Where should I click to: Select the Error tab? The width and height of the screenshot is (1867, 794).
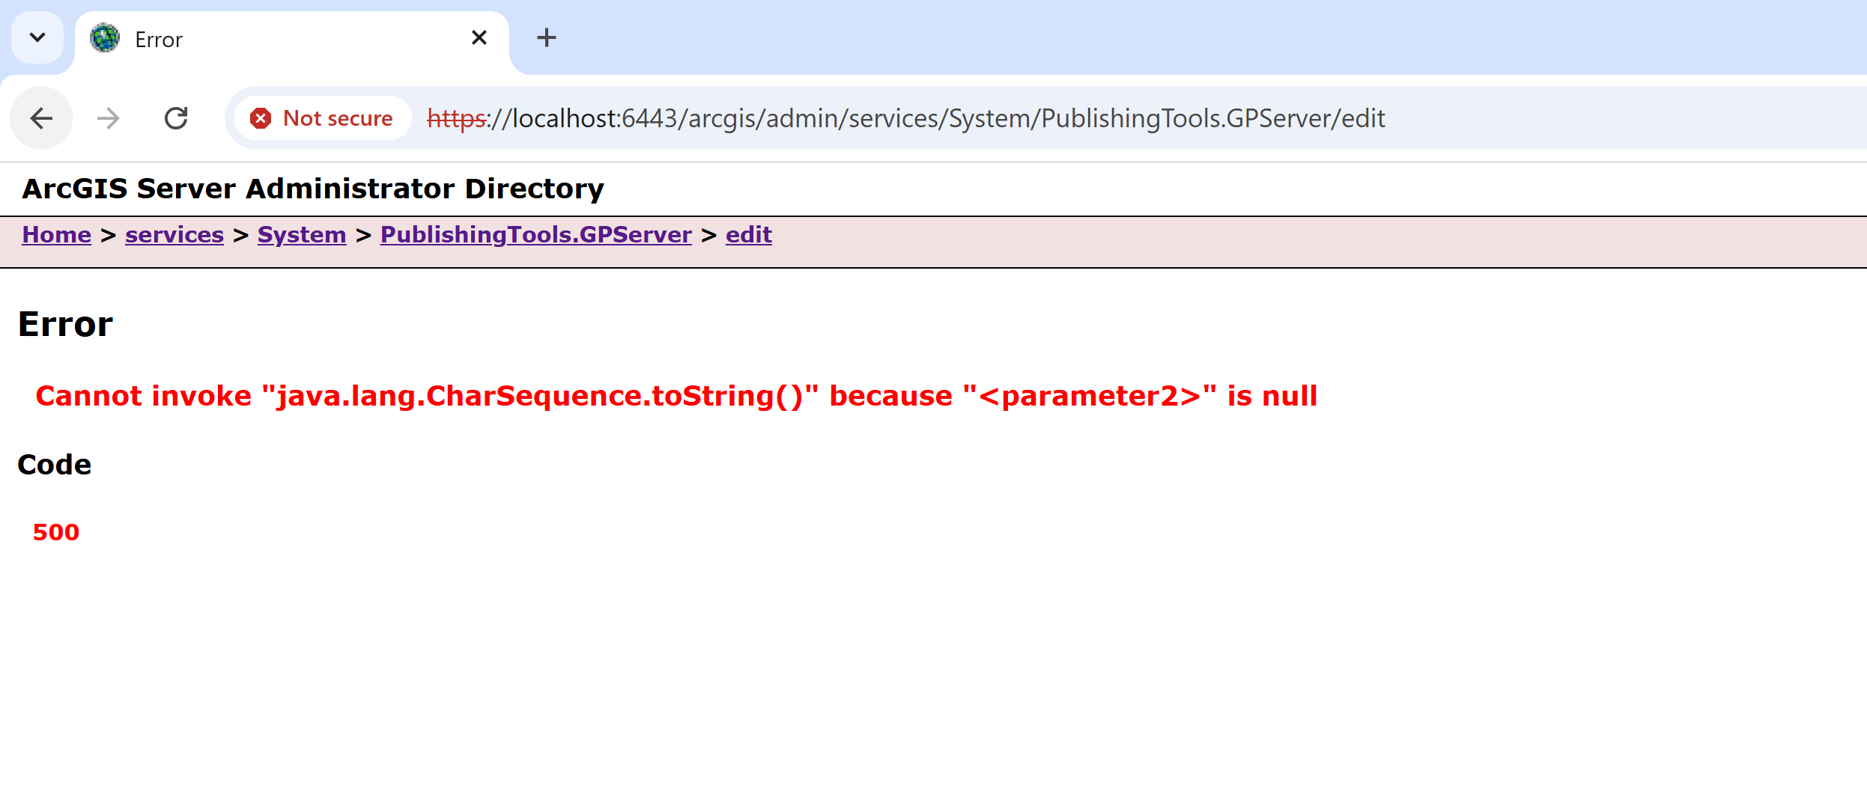pyautogui.click(x=292, y=41)
